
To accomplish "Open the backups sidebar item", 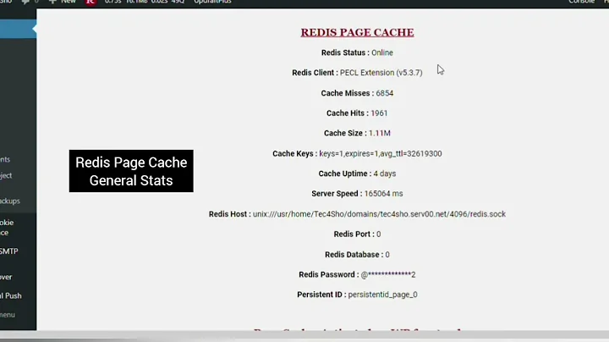I will tap(9, 201).
